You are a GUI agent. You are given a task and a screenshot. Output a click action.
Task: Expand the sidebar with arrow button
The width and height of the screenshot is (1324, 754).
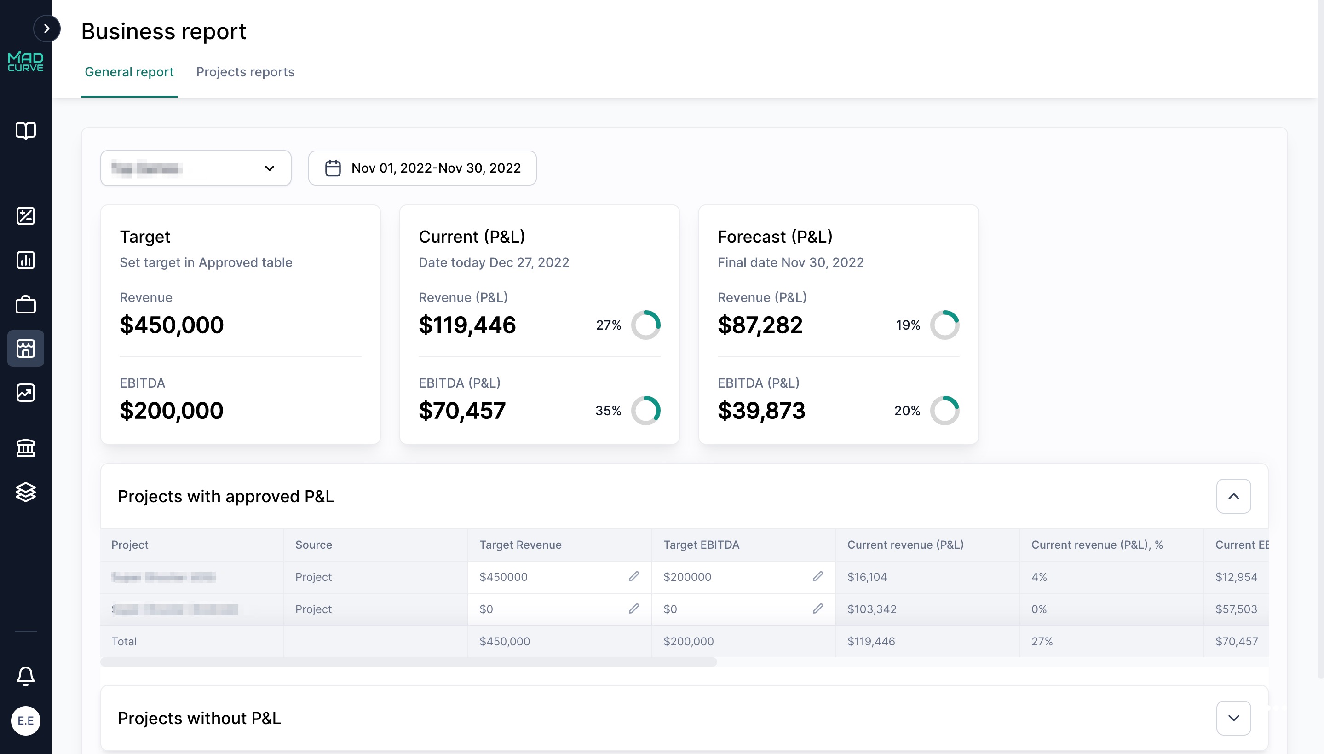tap(46, 29)
